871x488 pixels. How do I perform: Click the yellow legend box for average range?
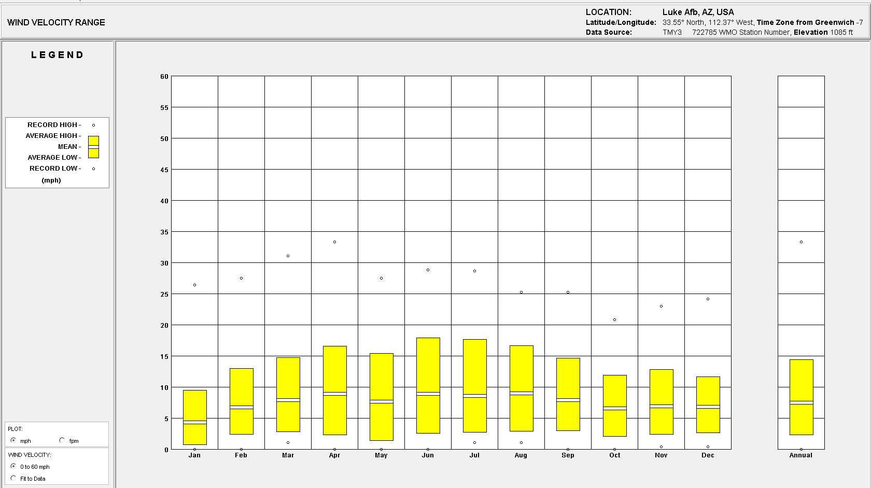tap(93, 147)
